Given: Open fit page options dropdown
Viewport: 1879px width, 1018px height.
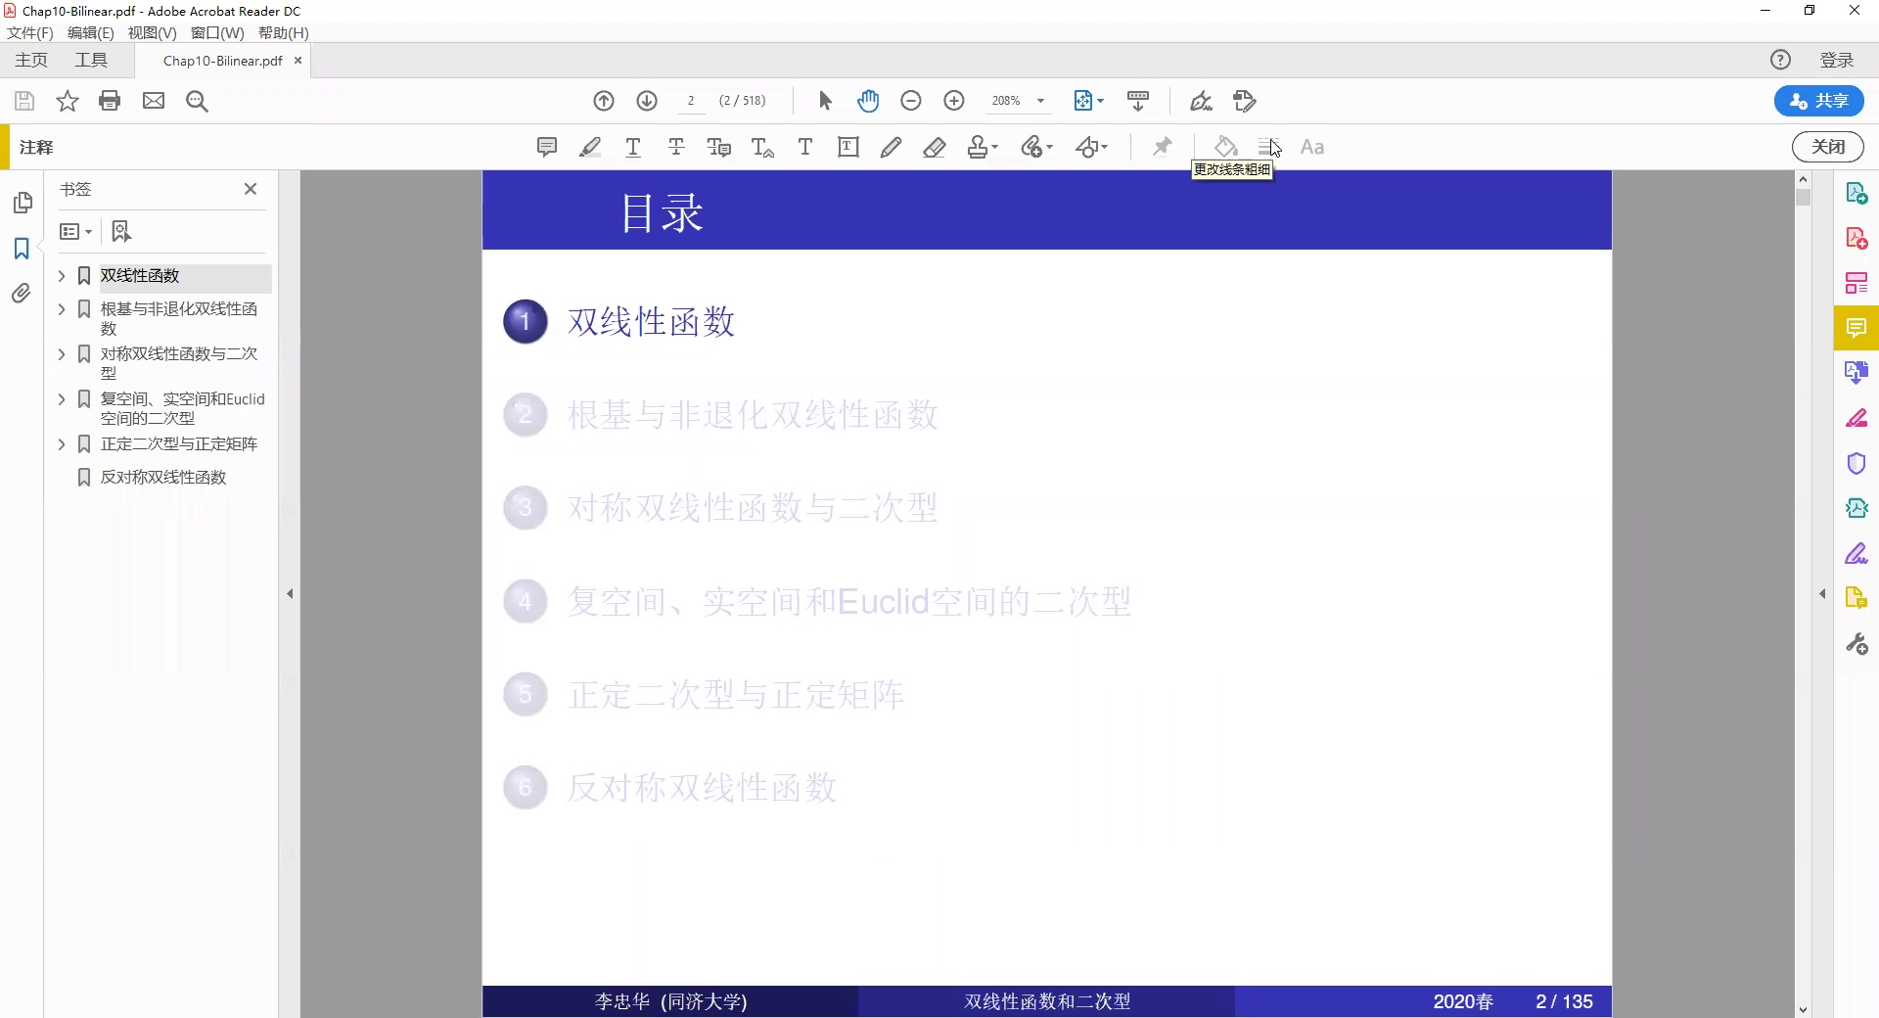Looking at the screenshot, I should click(x=1088, y=101).
